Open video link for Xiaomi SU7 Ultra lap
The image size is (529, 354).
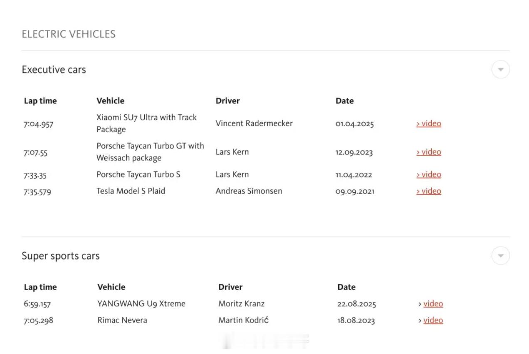pyautogui.click(x=429, y=123)
